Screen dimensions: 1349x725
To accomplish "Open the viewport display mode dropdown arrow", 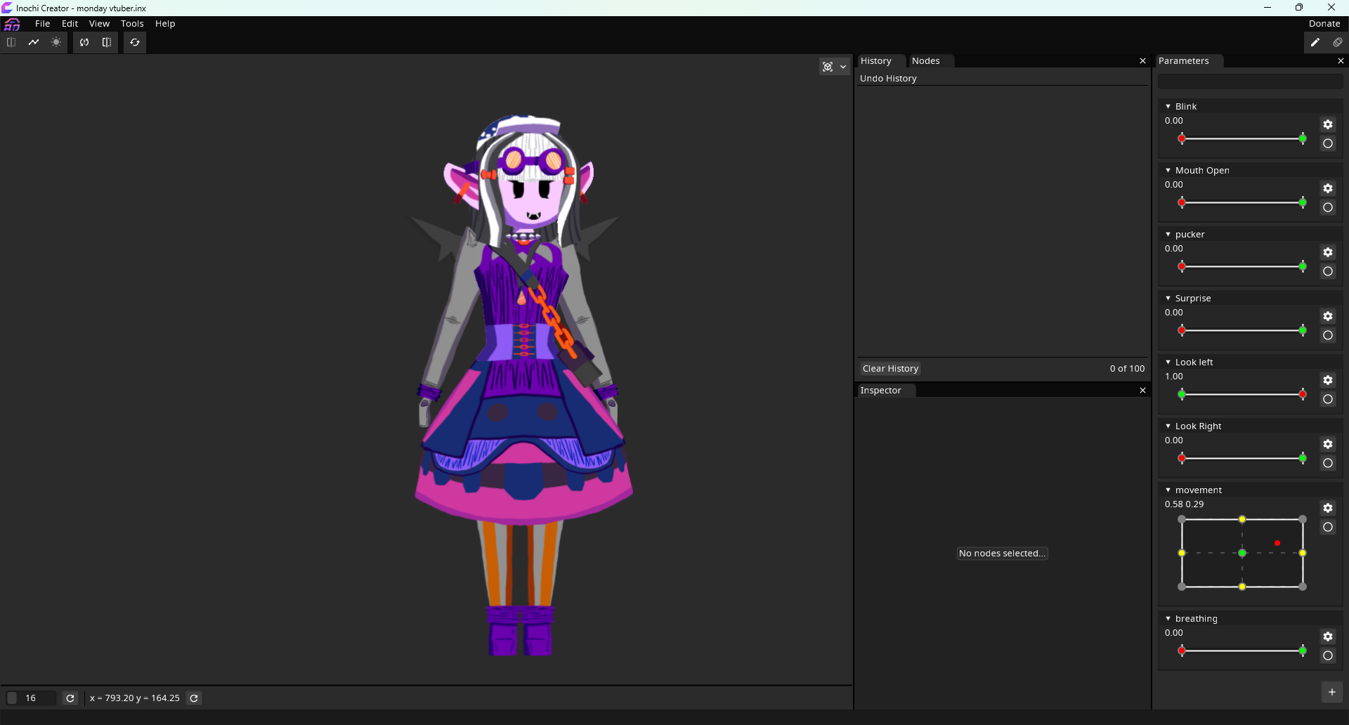I will 844,66.
